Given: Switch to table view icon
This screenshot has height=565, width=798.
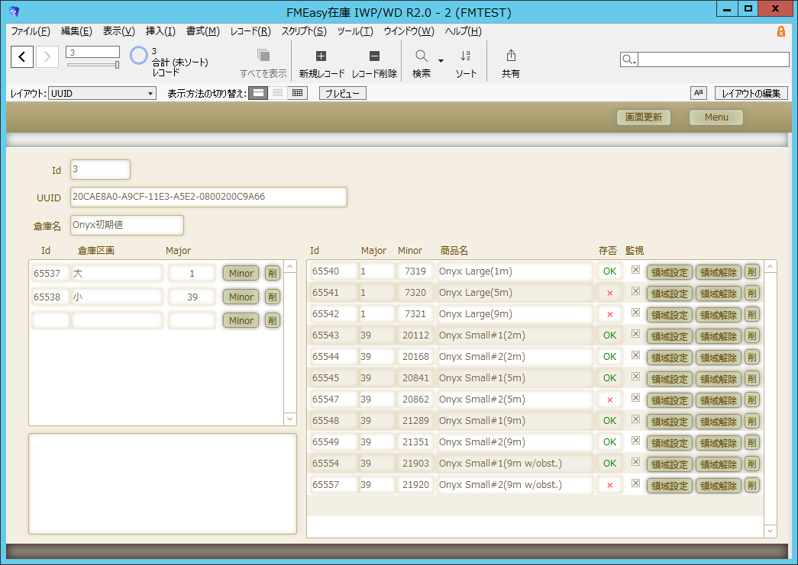Looking at the screenshot, I should click(x=296, y=92).
